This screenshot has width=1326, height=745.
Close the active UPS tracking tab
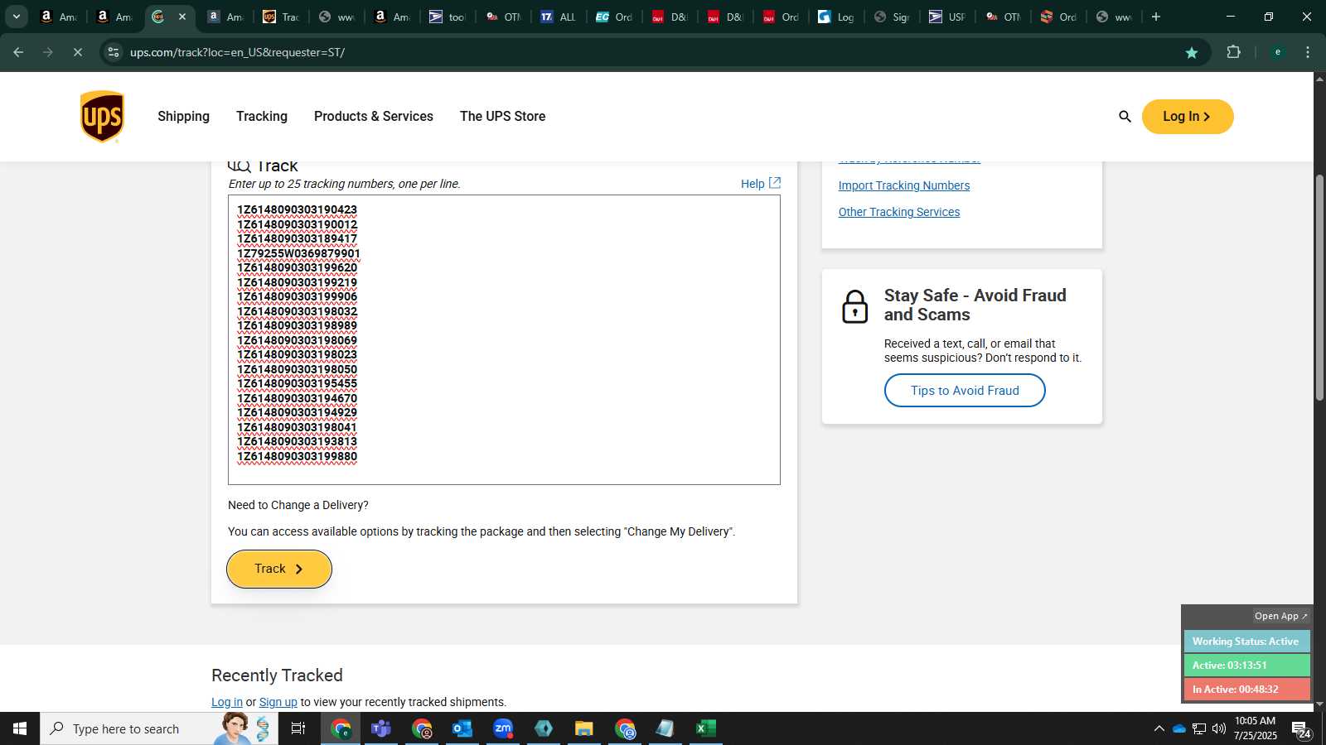[x=182, y=17]
